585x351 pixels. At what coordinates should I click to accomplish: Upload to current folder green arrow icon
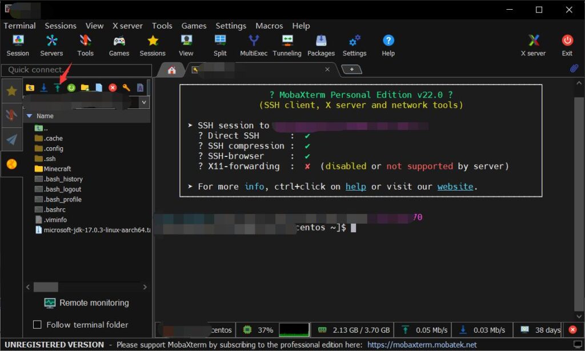(58, 87)
